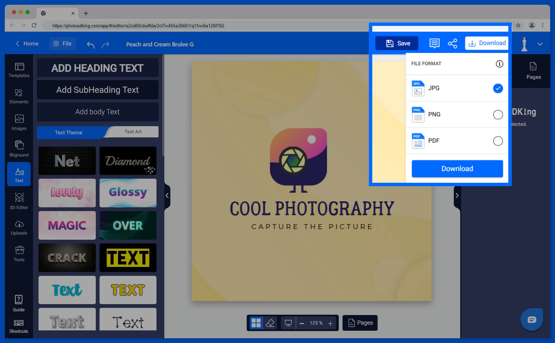Image resolution: width=555 pixels, height=343 pixels.
Task: Select the Glossy text theme thumbnail
Action: pyautogui.click(x=128, y=193)
